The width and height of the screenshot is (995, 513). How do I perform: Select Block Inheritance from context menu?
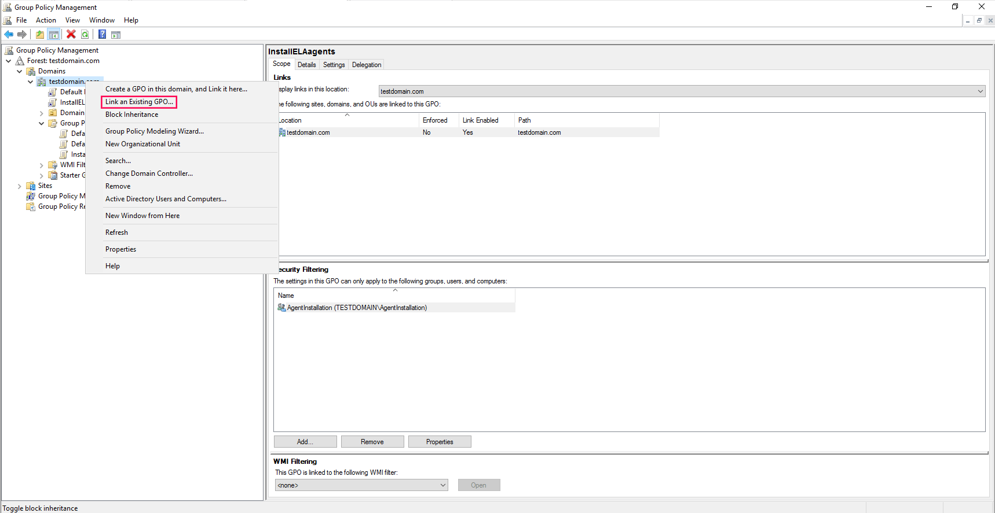(131, 115)
